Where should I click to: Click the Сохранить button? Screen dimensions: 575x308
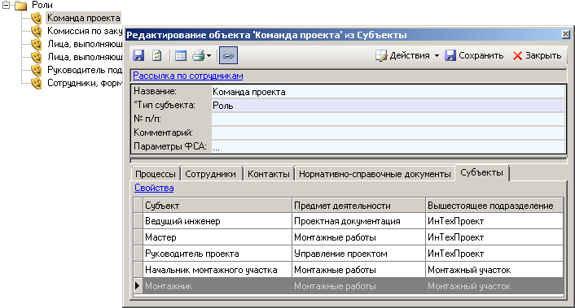(x=474, y=55)
